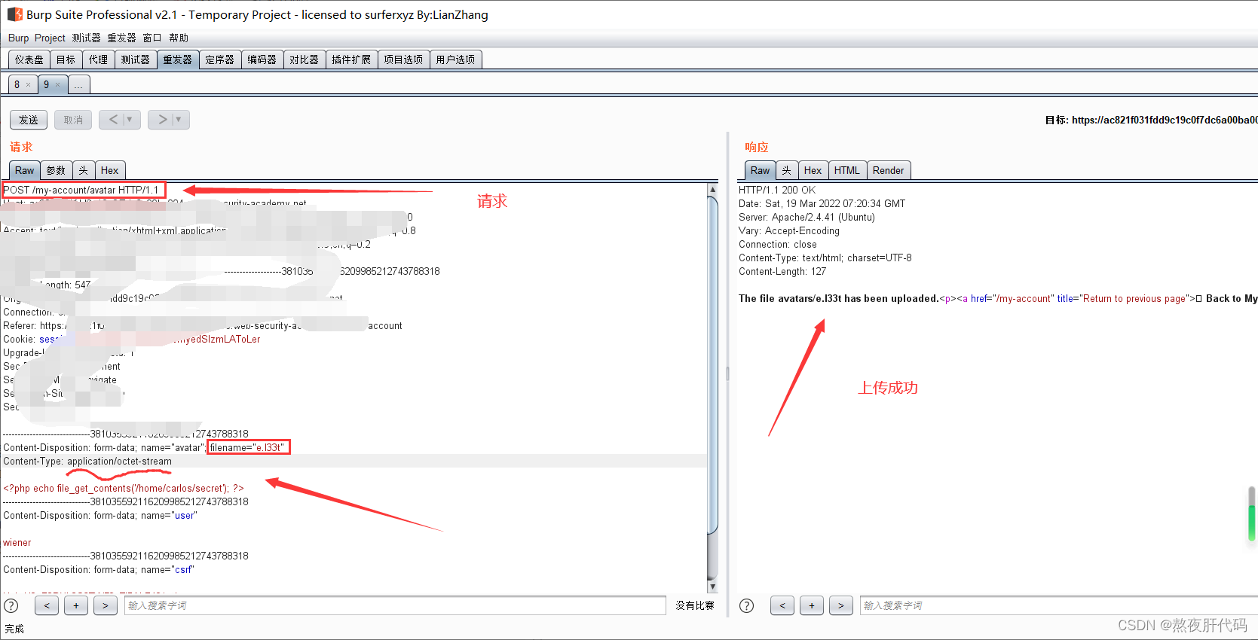
Task: Select response Render tab
Action: [889, 170]
